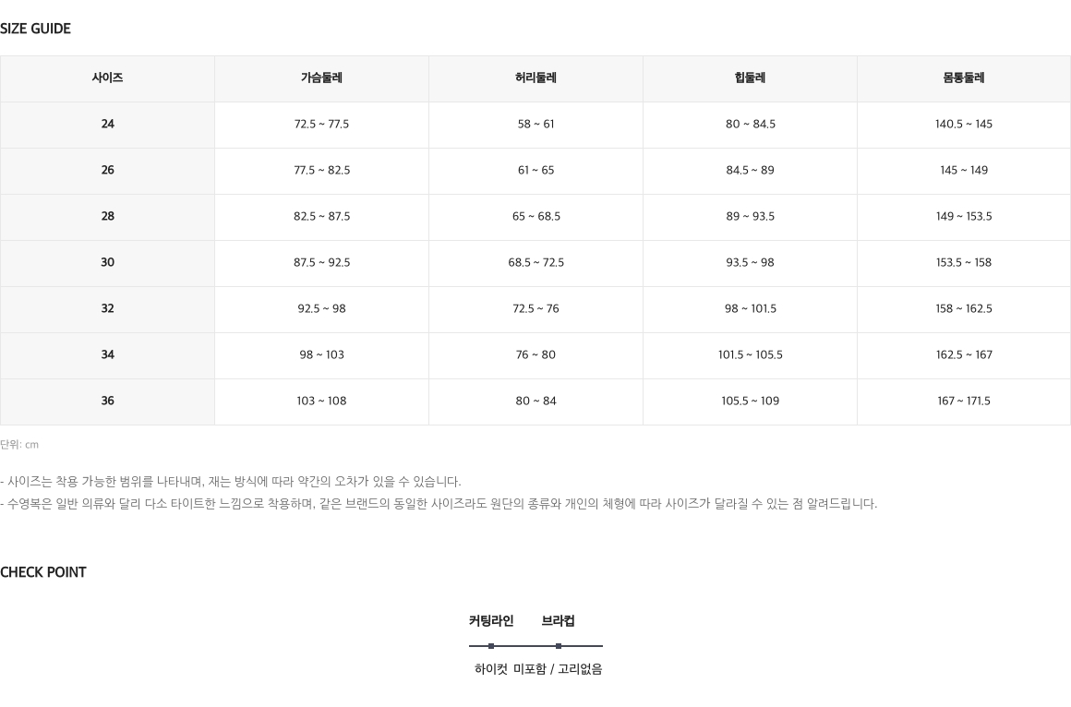This screenshot has width=1071, height=707.
Task: Select the size 28 row label
Action: 107,217
